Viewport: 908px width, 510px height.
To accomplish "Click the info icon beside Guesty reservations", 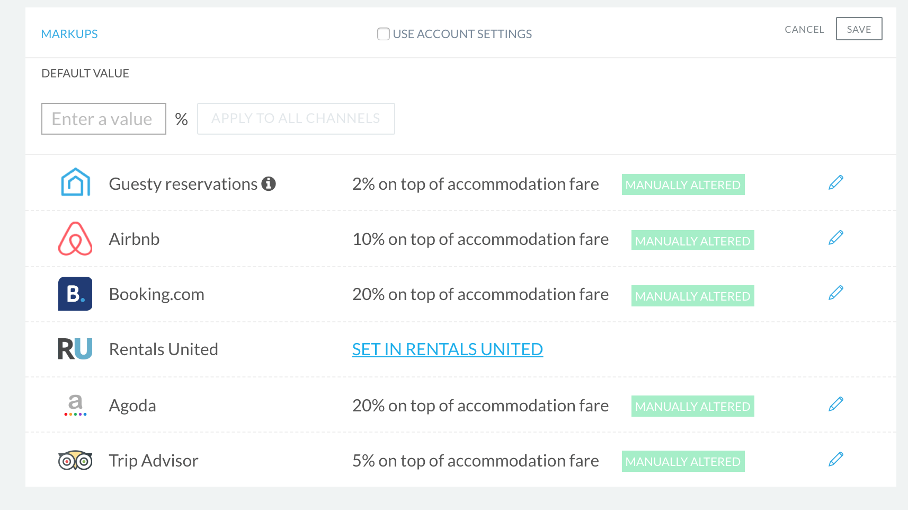I will pos(269,183).
